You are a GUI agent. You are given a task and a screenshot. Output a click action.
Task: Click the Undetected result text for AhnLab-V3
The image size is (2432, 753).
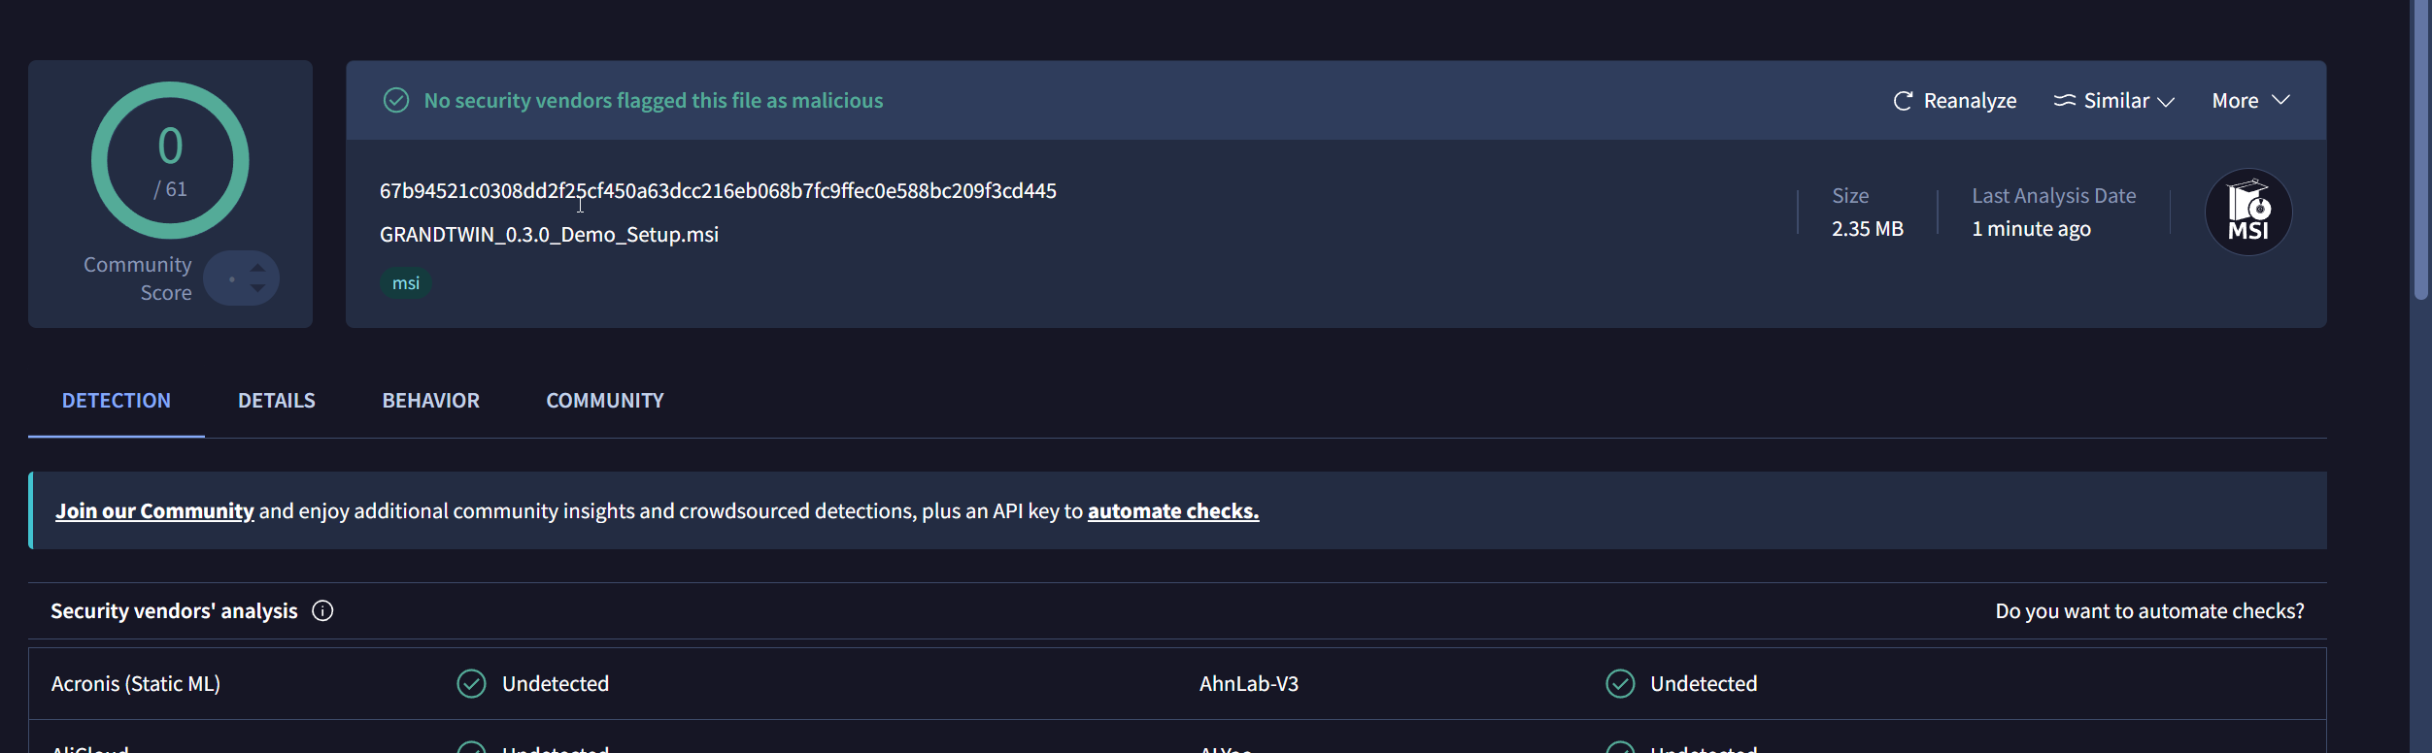1704,684
